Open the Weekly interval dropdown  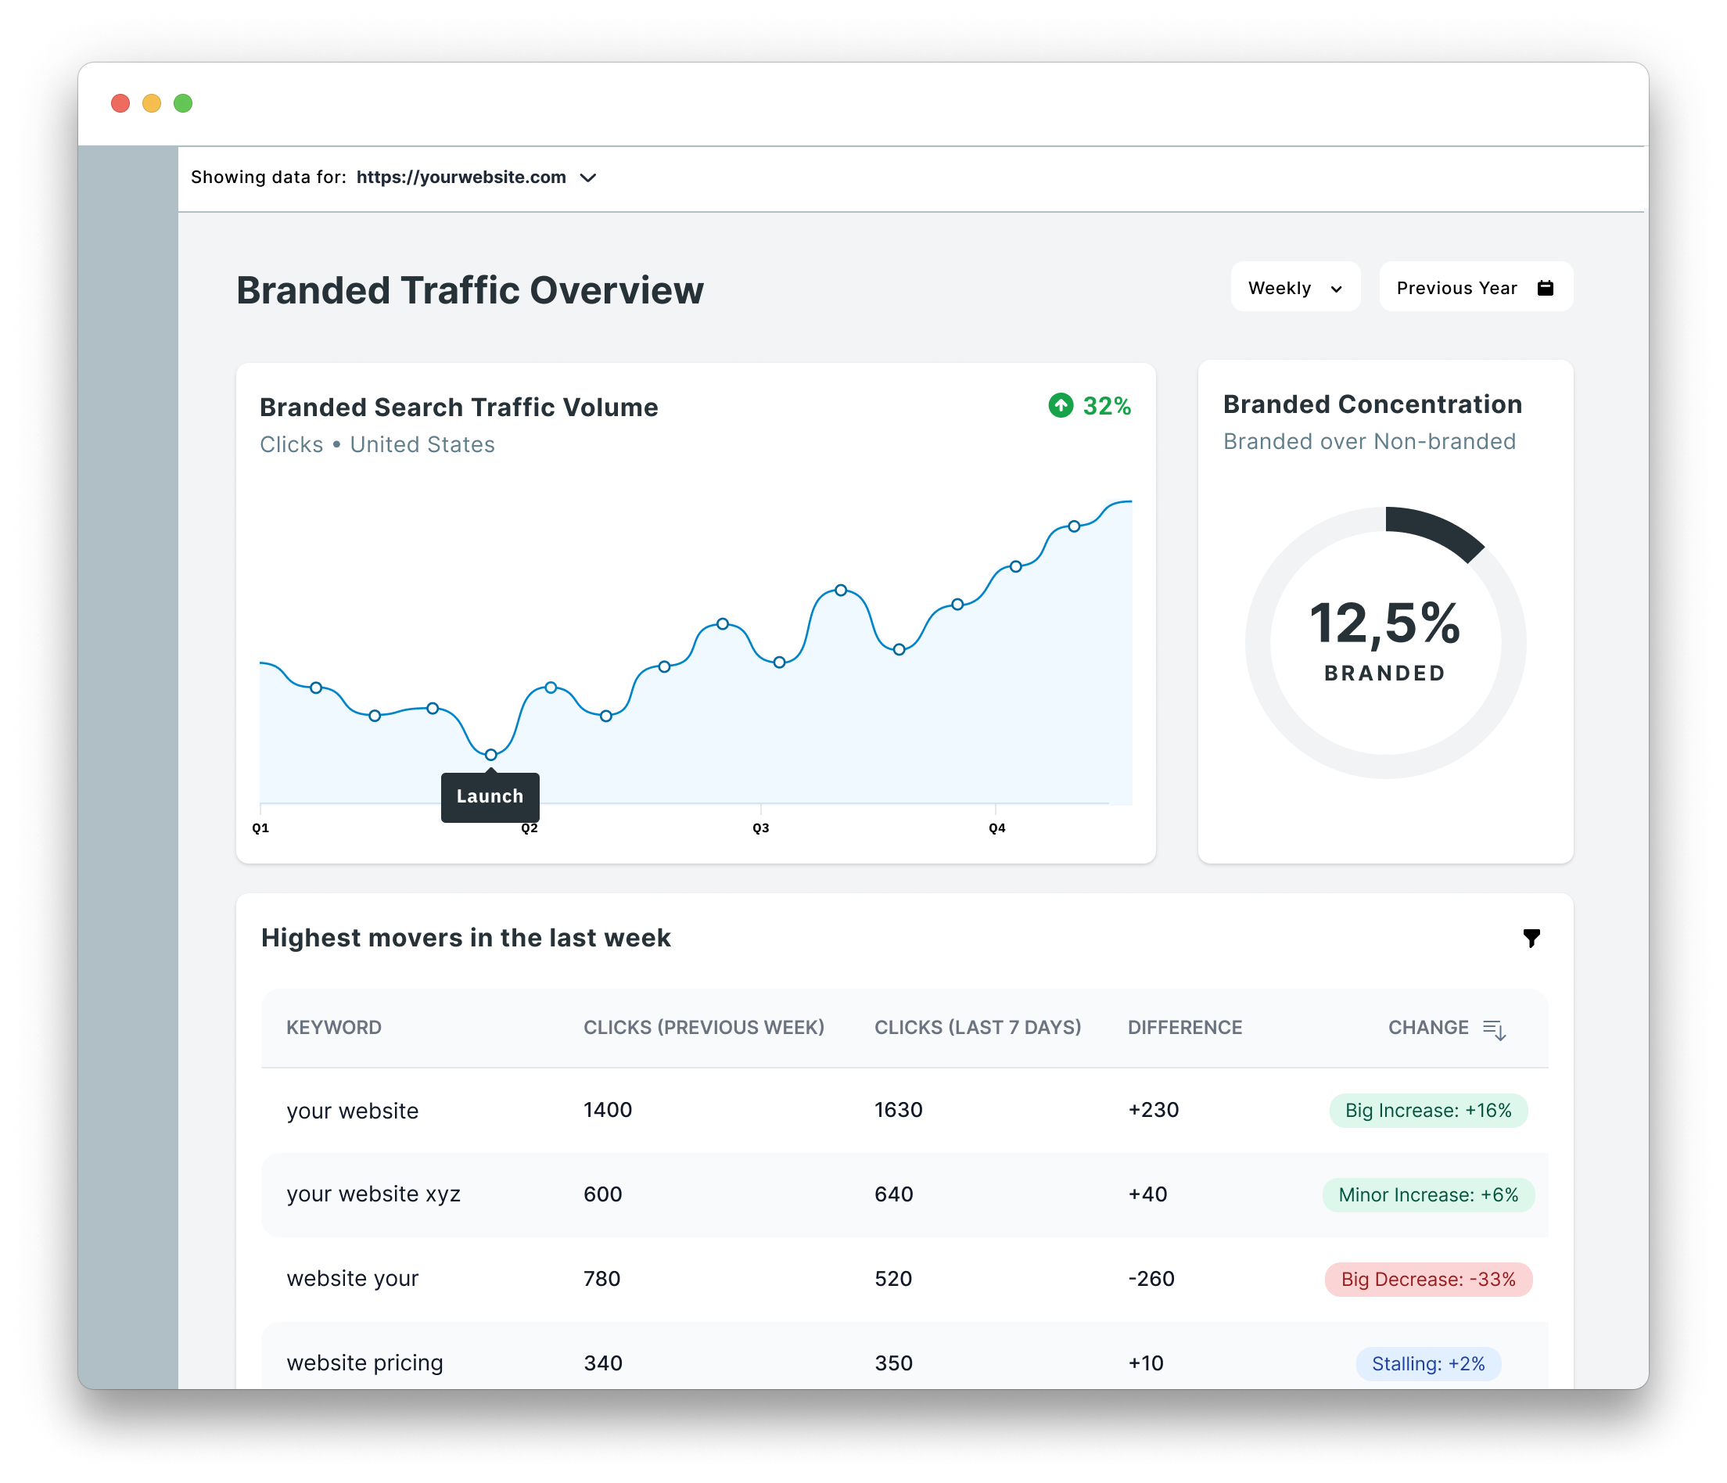[1294, 288]
